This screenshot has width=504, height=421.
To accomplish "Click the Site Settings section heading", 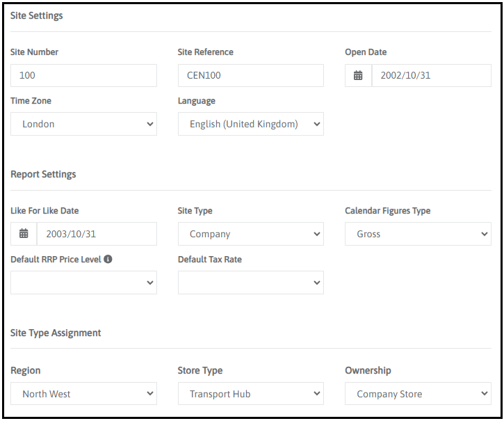I will (37, 15).
